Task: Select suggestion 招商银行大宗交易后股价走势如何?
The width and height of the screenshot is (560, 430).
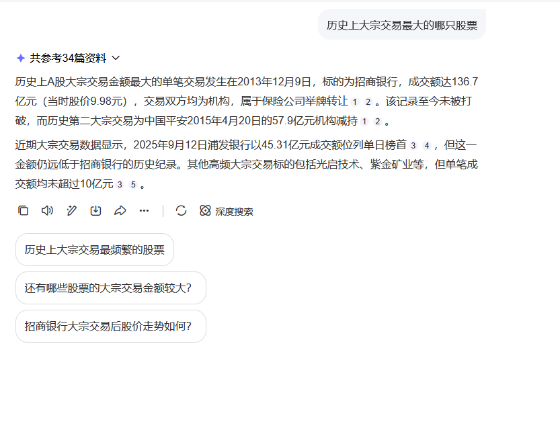Action: tap(111, 326)
